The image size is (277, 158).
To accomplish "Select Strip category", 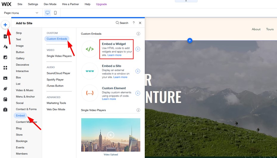I will pos(19,33).
